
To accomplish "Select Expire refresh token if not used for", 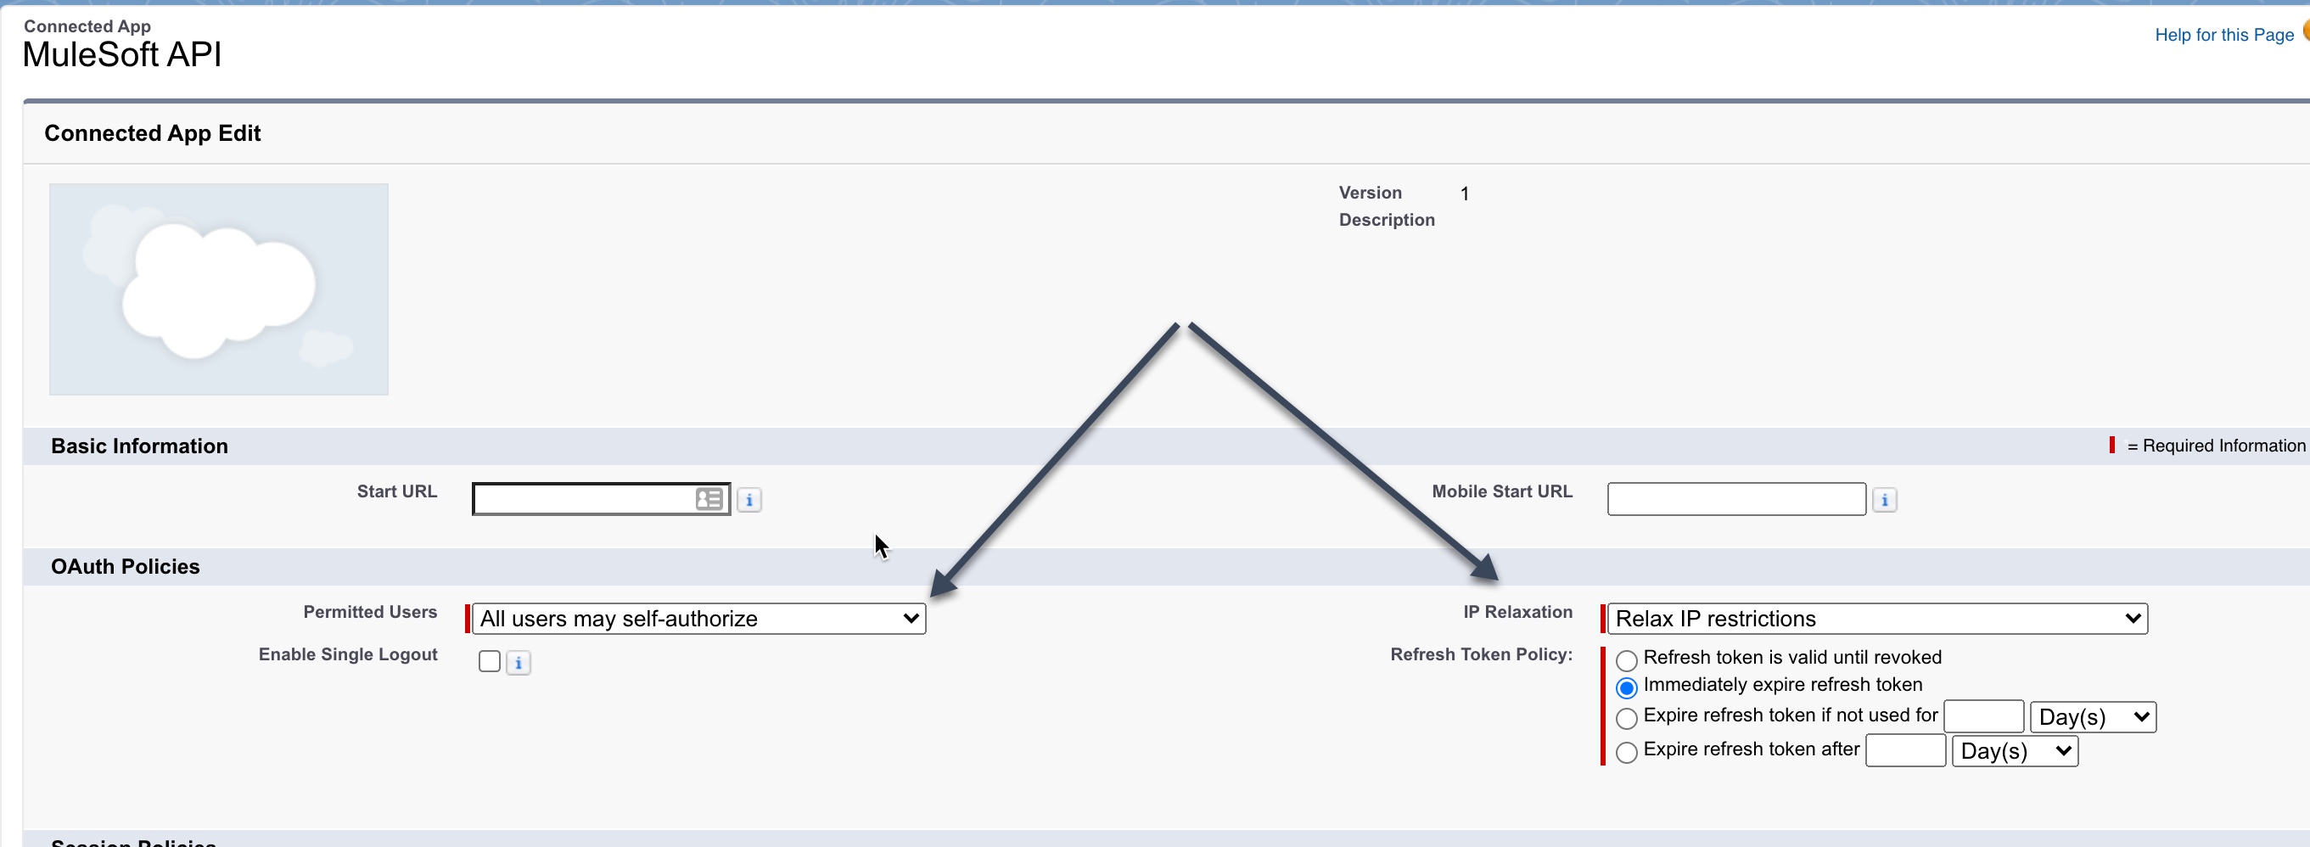I will 1626,719.
